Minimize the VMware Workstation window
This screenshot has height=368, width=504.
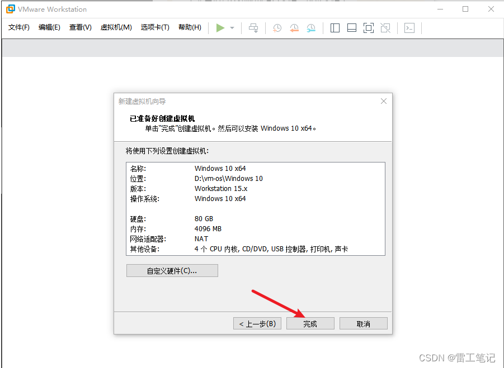(440, 9)
